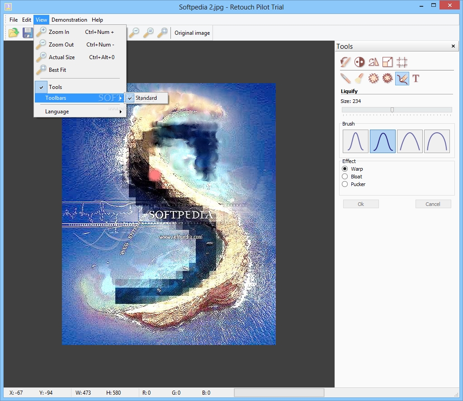Open the Edit menu

tap(27, 20)
